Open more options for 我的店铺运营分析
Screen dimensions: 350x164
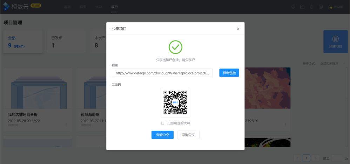click(x=67, y=124)
